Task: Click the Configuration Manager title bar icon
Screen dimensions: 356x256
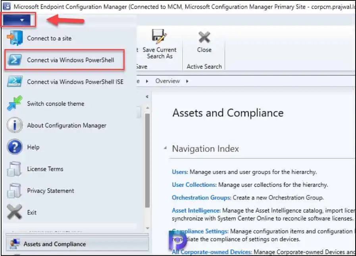Action: [7, 6]
